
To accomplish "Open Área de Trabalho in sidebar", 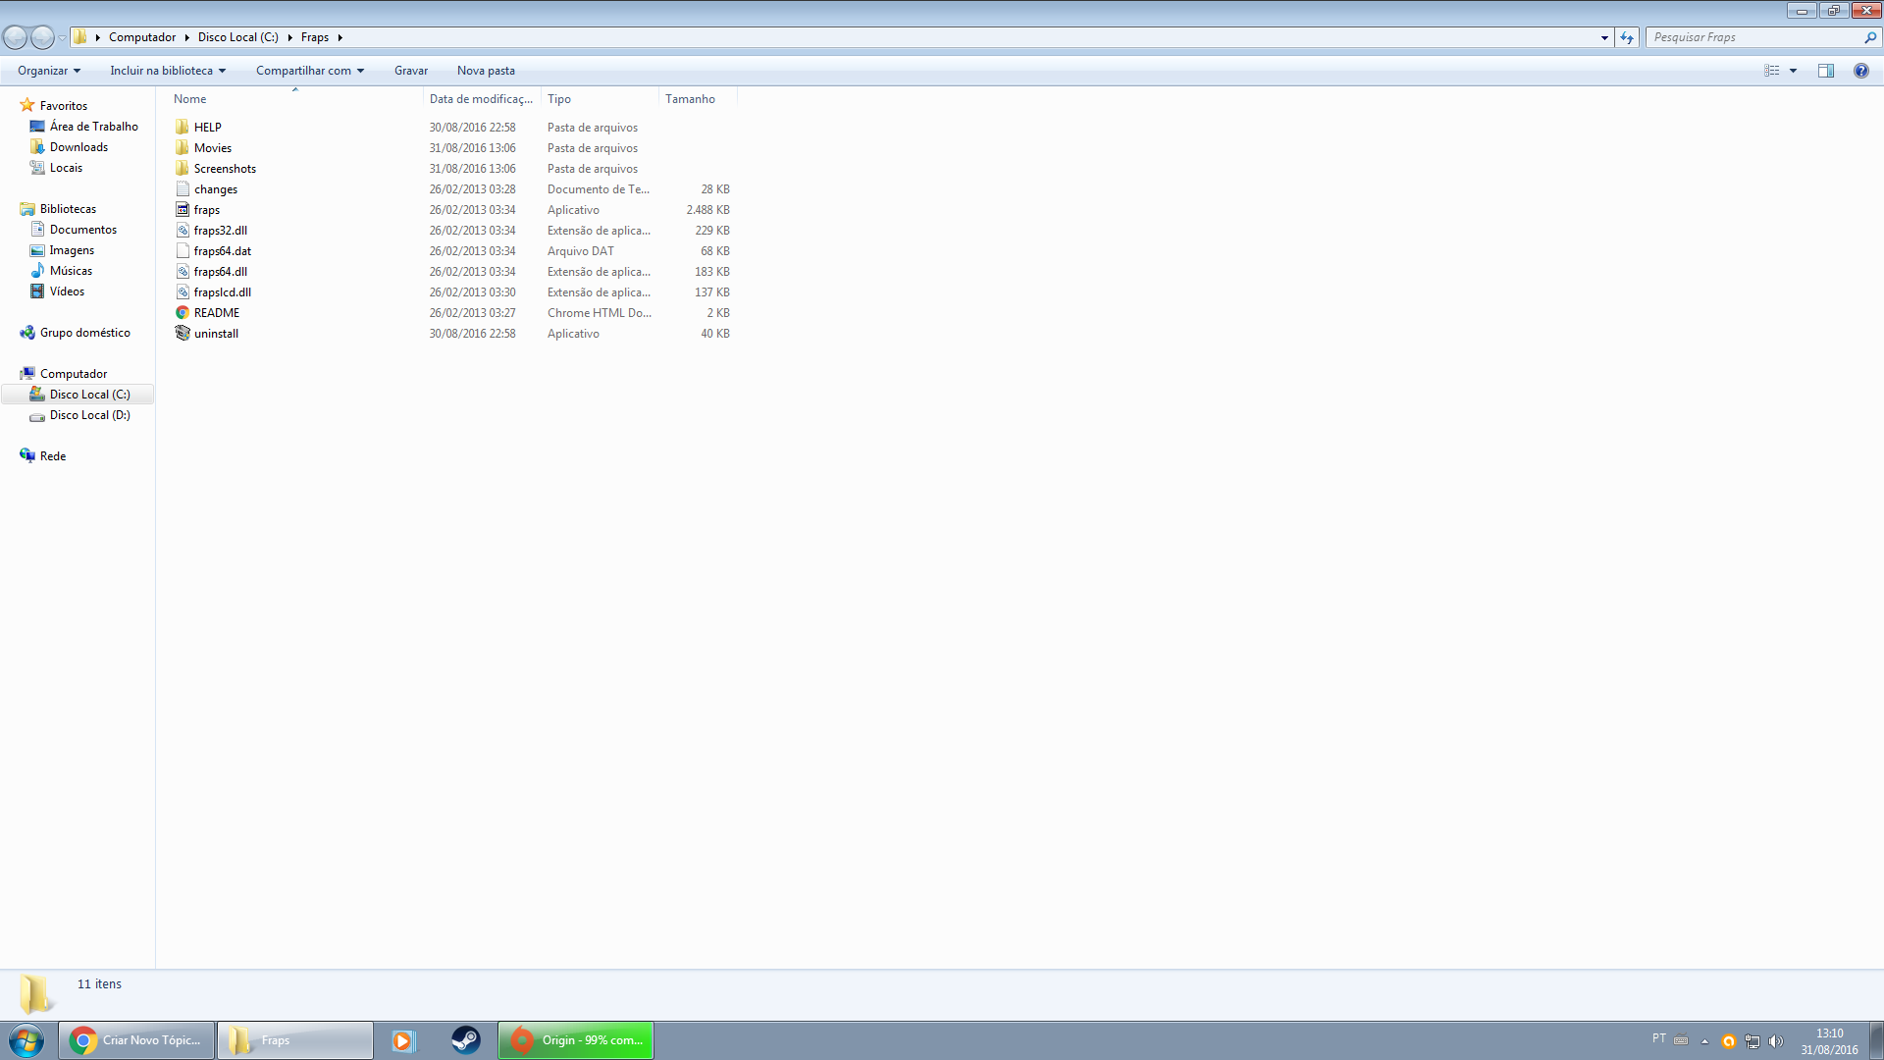I will coord(94,126).
